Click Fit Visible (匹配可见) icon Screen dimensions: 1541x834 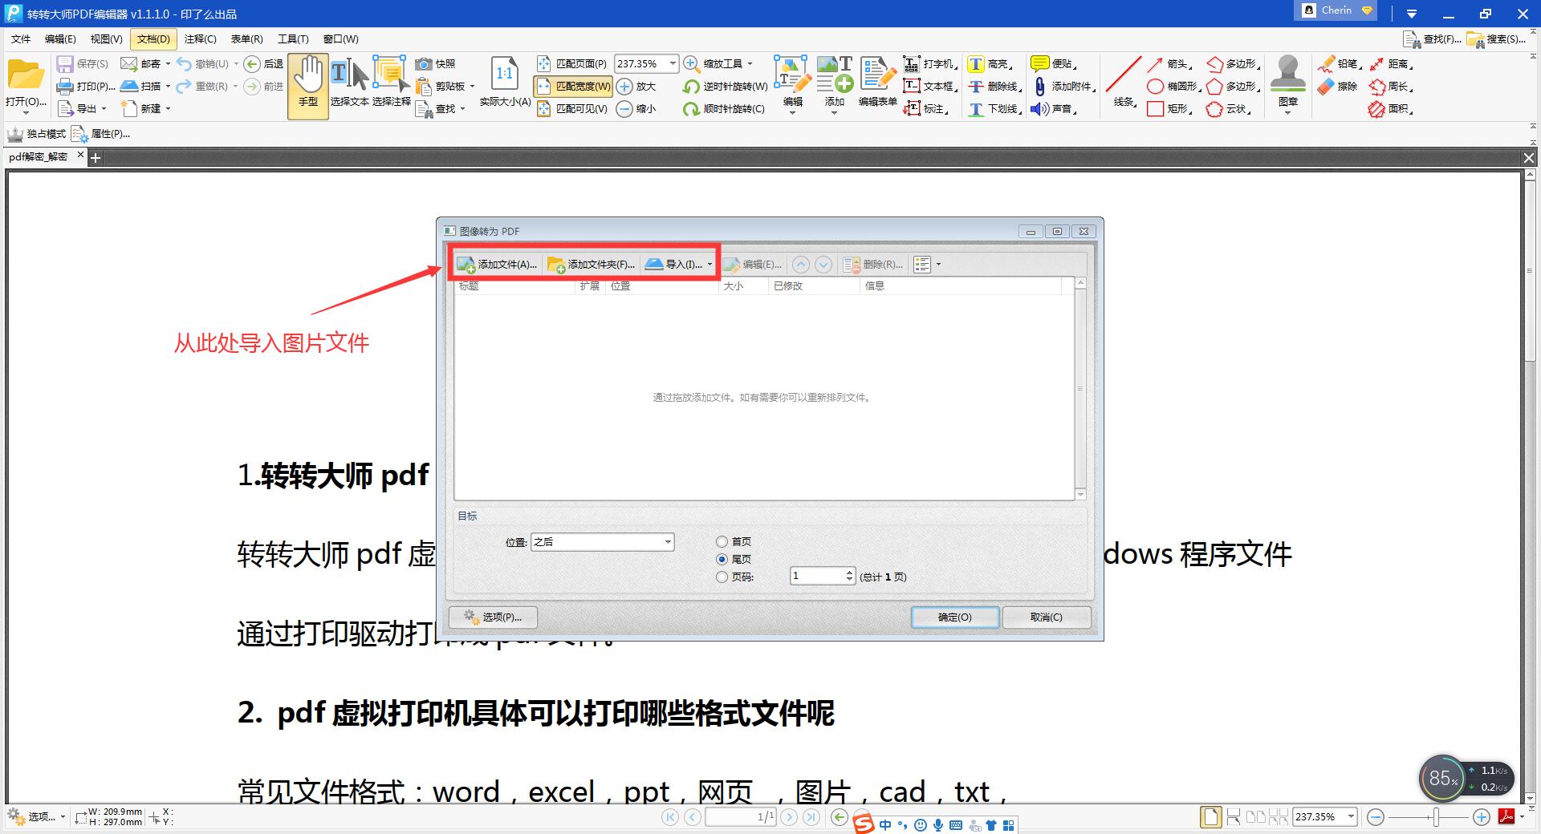coord(543,108)
